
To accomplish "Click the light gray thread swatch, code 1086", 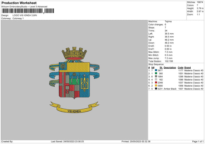I will coord(156,79).
